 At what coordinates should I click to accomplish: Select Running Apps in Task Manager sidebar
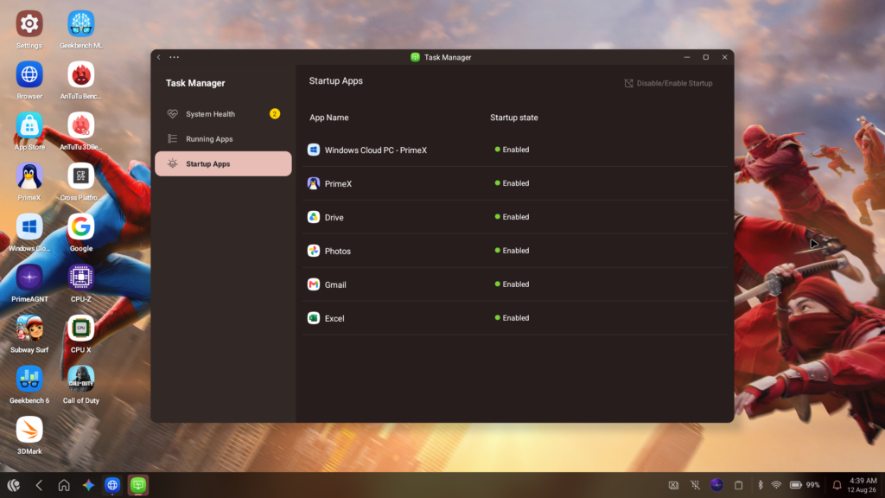tap(223, 139)
